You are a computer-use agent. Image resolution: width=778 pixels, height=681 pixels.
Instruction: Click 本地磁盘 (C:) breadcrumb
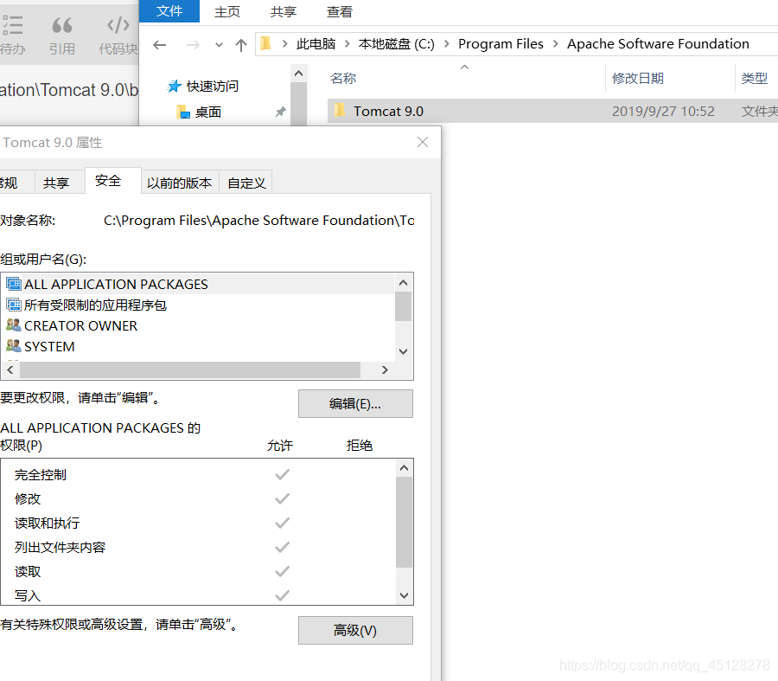point(397,44)
